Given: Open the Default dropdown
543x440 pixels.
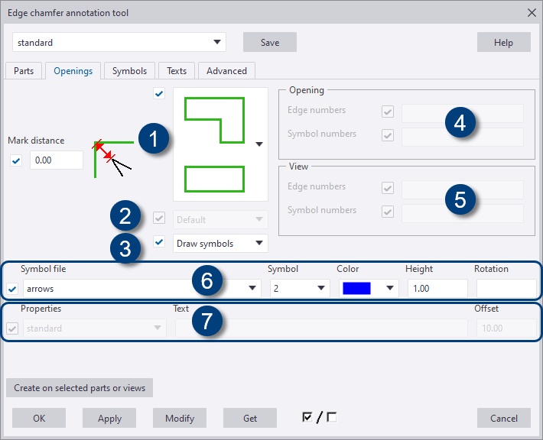Looking at the screenshot, I should (x=220, y=219).
